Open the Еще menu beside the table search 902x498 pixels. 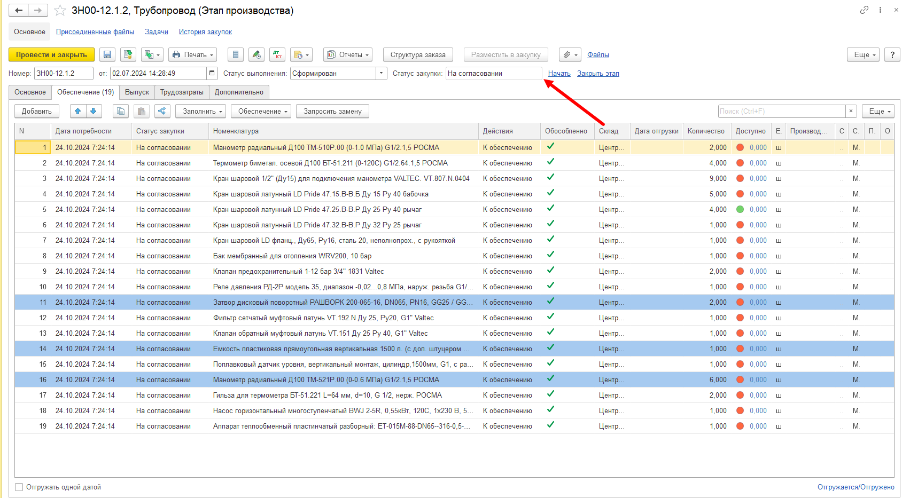[878, 111]
